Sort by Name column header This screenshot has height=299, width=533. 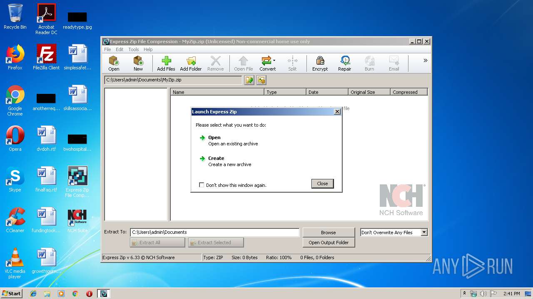pyautogui.click(x=217, y=92)
